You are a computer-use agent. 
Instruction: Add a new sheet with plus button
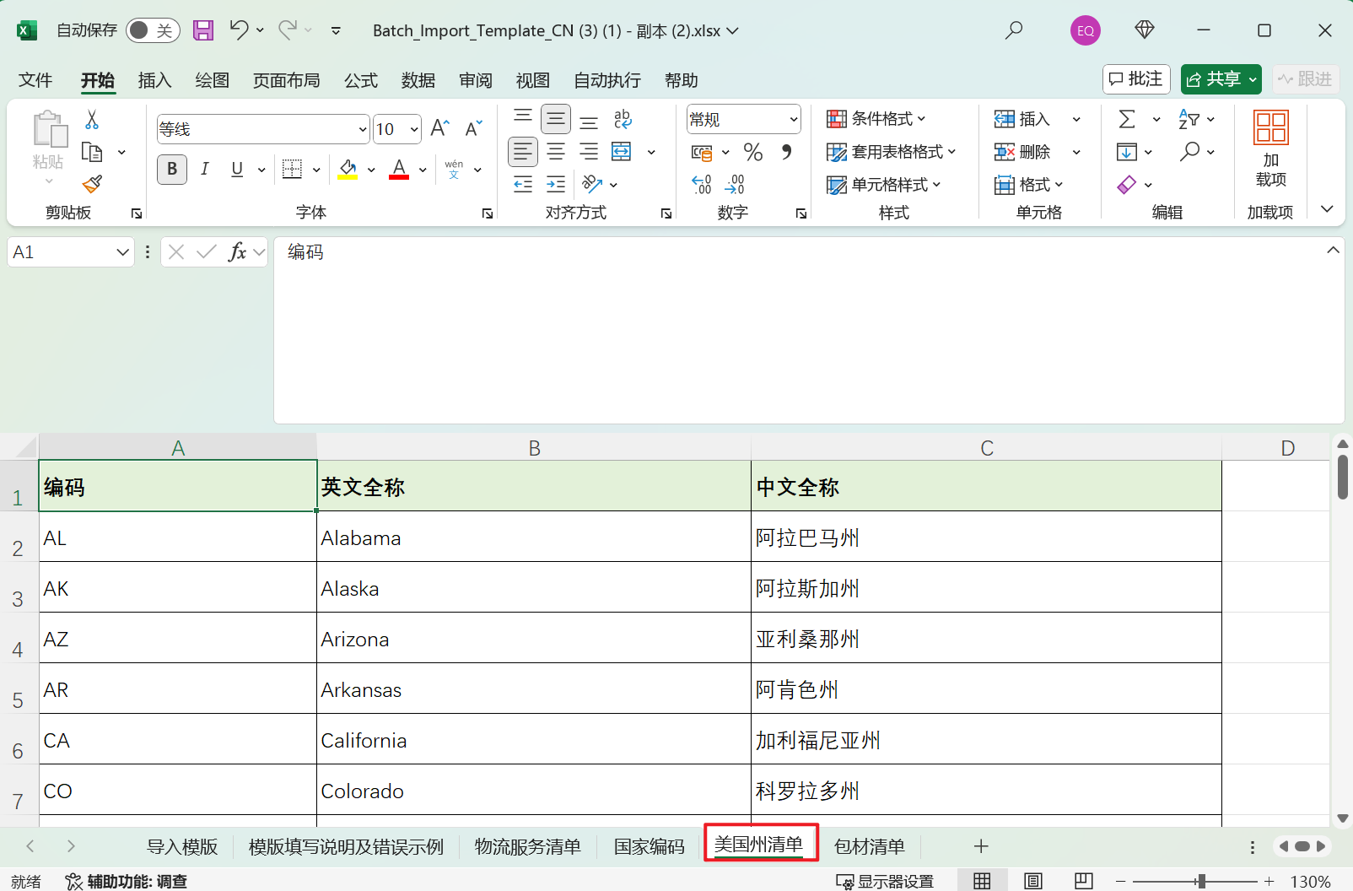[981, 846]
